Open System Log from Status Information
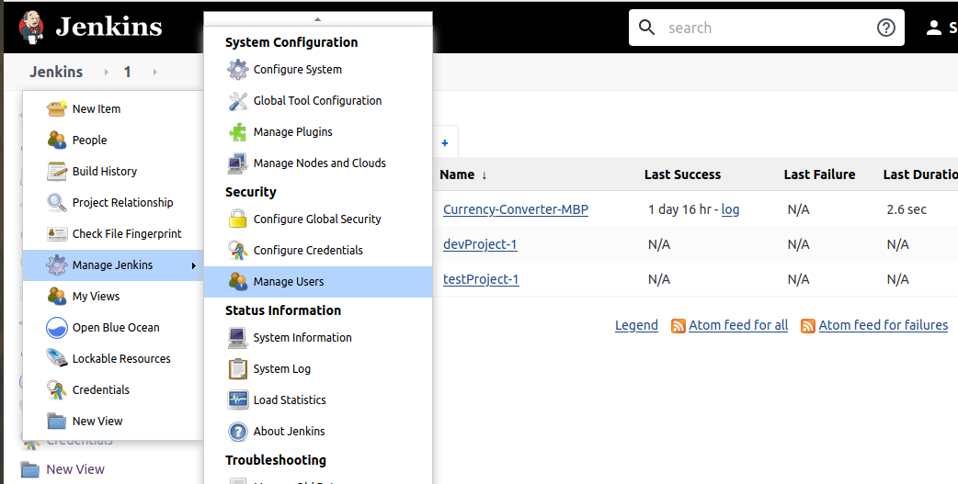Image resolution: width=958 pixels, height=484 pixels. 281,369
